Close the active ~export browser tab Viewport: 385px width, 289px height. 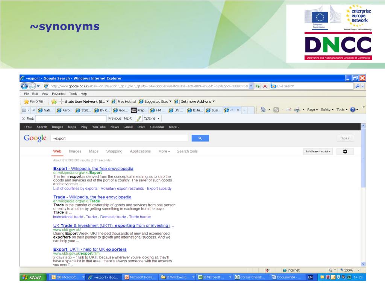click(x=238, y=110)
